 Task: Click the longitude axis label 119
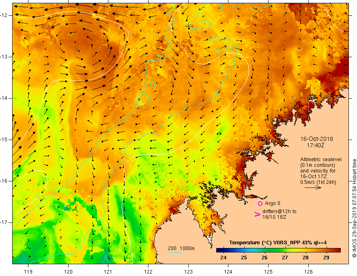28,272
